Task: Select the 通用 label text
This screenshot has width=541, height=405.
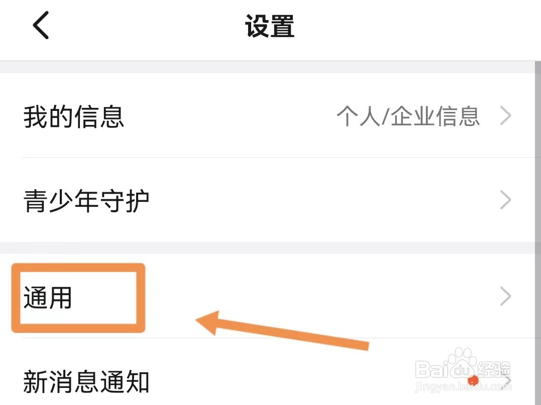Action: (x=48, y=298)
